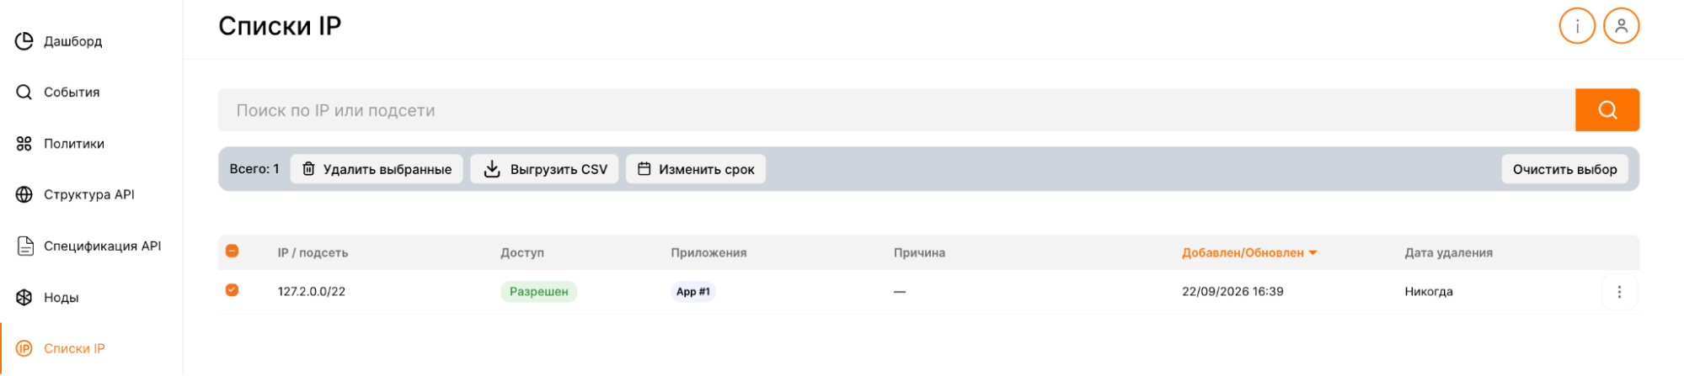Click the IP / подсеть column header
The height and width of the screenshot is (376, 1684).
point(313,252)
